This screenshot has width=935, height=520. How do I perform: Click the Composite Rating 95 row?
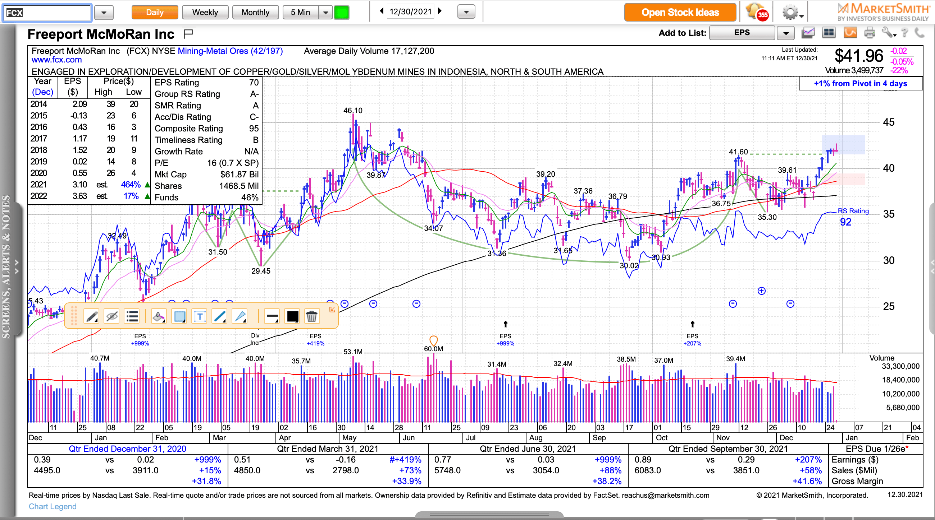coord(206,129)
